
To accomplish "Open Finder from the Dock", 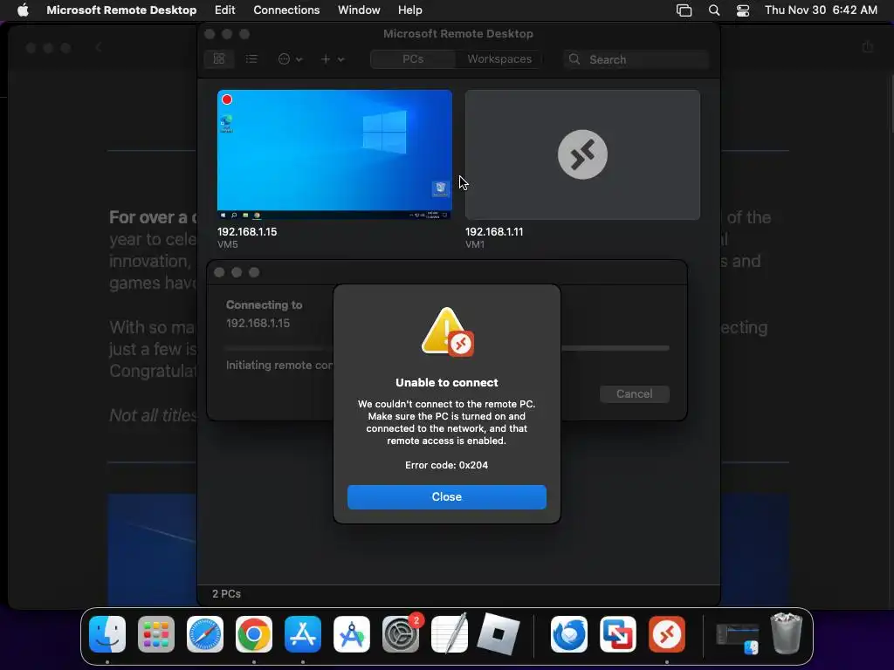I will [107, 634].
